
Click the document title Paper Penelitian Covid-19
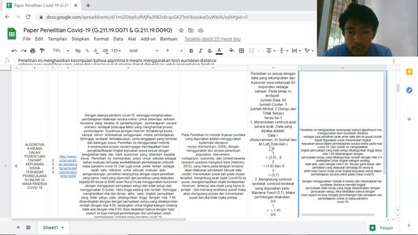pyautogui.click(x=98, y=30)
